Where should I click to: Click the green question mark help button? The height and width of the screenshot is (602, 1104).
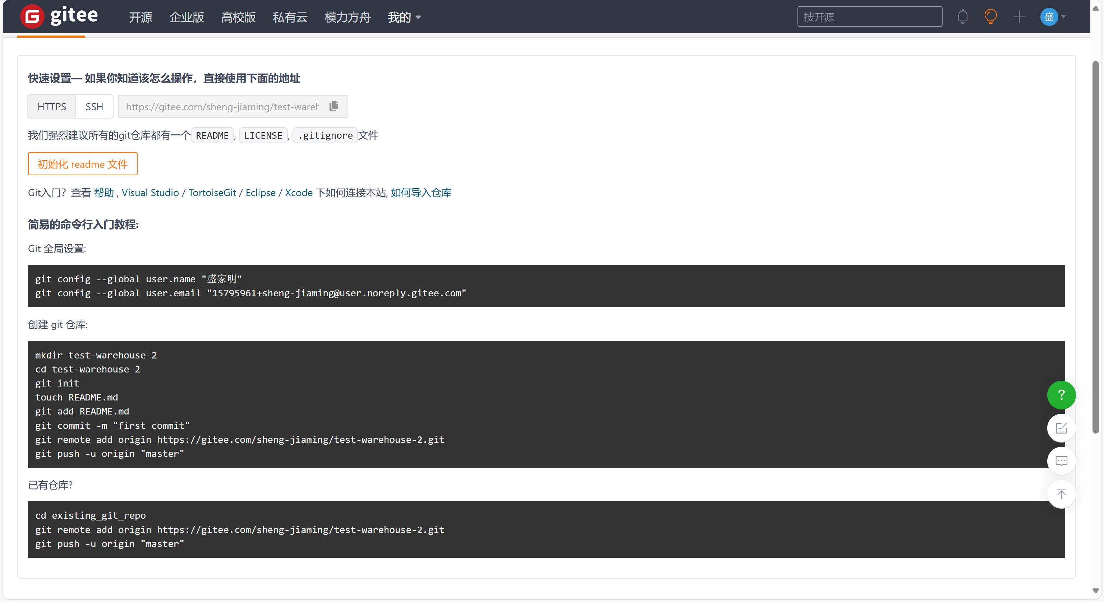click(1061, 395)
